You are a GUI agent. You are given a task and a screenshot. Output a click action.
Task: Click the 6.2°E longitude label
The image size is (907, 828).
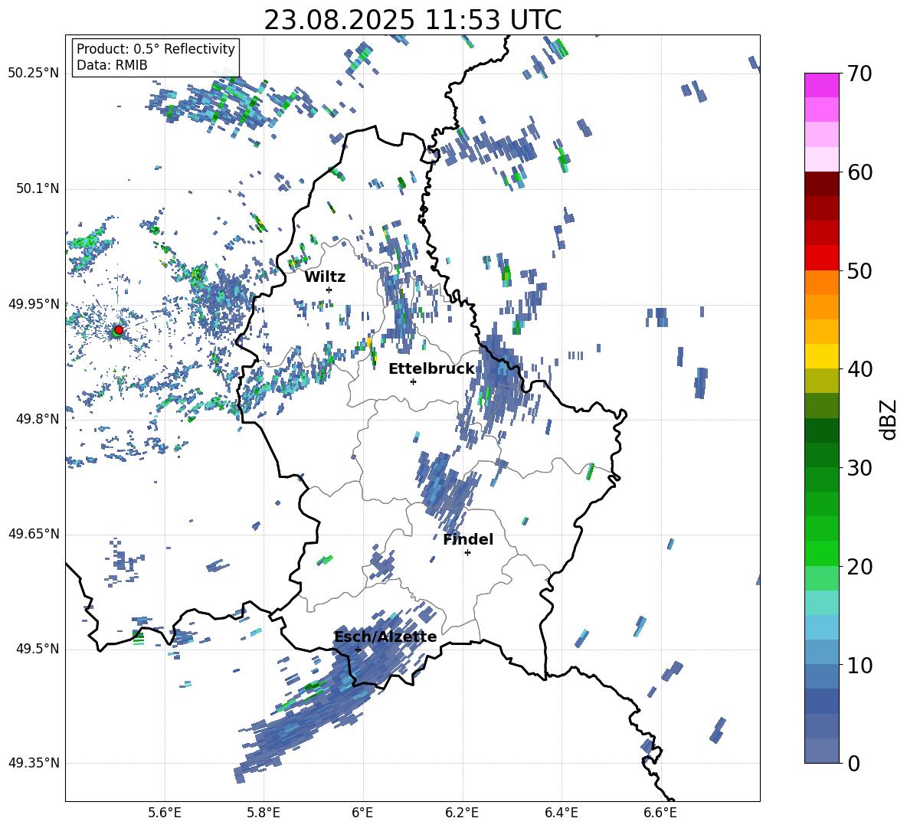[x=462, y=813]
